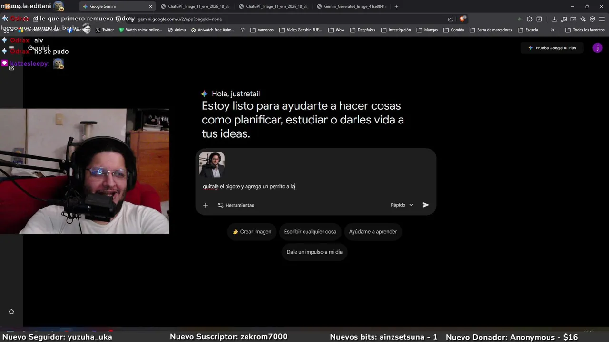
Task: Open the Comida bookmark folder
Action: [453, 30]
